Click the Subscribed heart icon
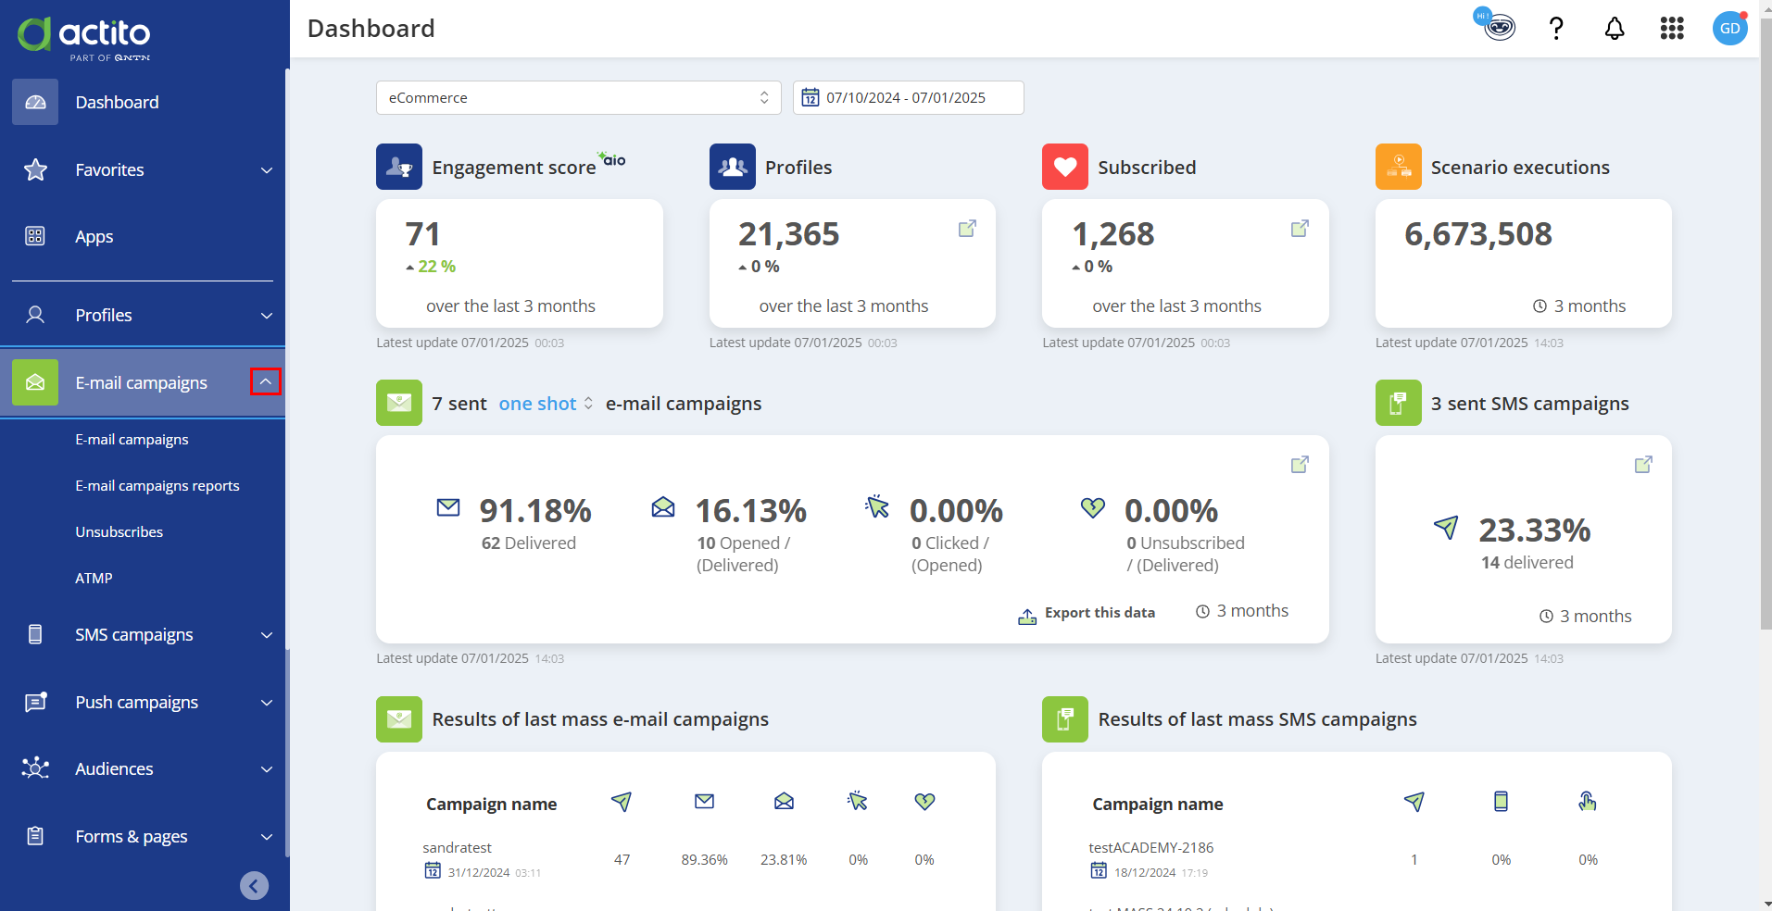This screenshot has width=1772, height=911. [1065, 167]
